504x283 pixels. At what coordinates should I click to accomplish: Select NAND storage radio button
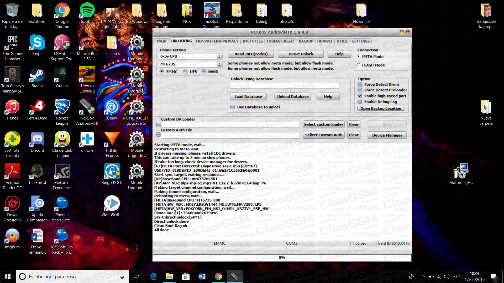pyautogui.click(x=204, y=72)
